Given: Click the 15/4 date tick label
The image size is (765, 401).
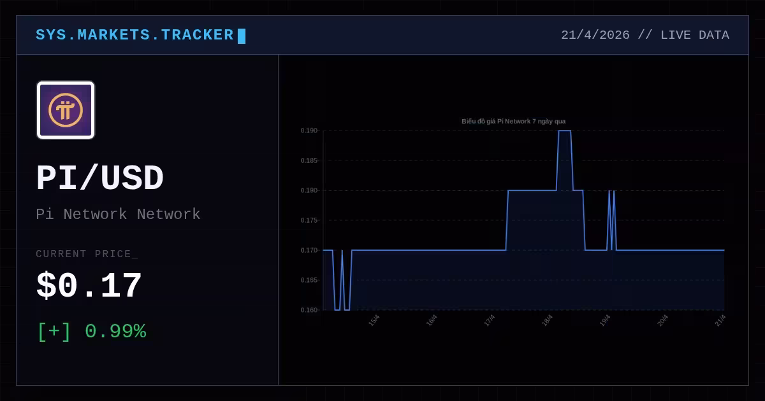Looking at the screenshot, I should click(x=374, y=320).
